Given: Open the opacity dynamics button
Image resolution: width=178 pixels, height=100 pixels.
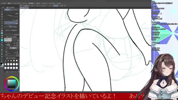Looking at the screenshot, I should click(17, 46).
